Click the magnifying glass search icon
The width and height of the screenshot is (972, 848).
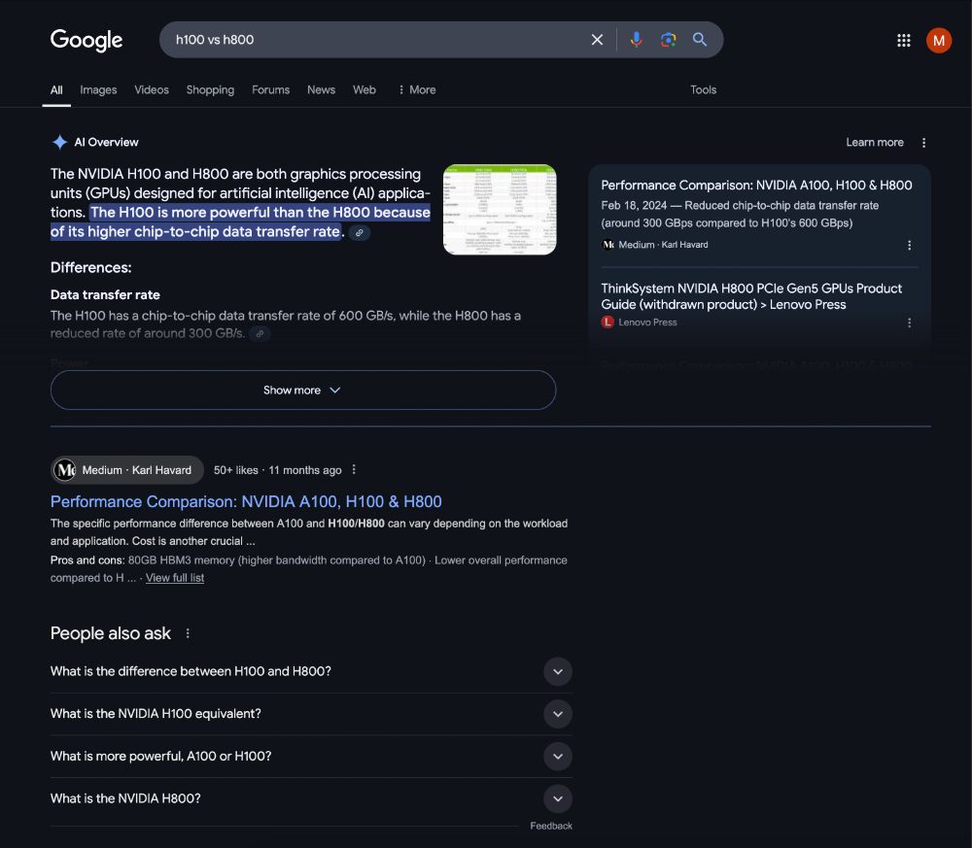tap(700, 40)
